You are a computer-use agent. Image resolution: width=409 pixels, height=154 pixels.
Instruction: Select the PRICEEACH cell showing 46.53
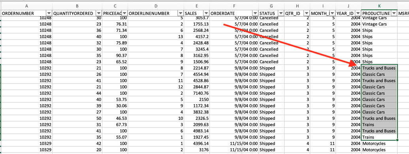click(x=115, y=118)
